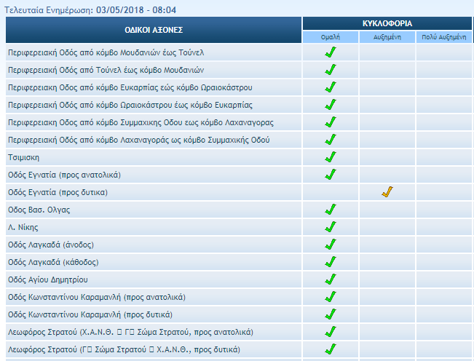Click green checkmark for Οδός Λαγκαδά (κάθοδος)
Image resolution: width=474 pixels, height=361 pixels.
(x=331, y=262)
